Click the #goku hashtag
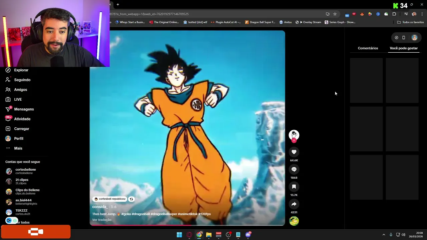427x240 pixels. point(126,214)
